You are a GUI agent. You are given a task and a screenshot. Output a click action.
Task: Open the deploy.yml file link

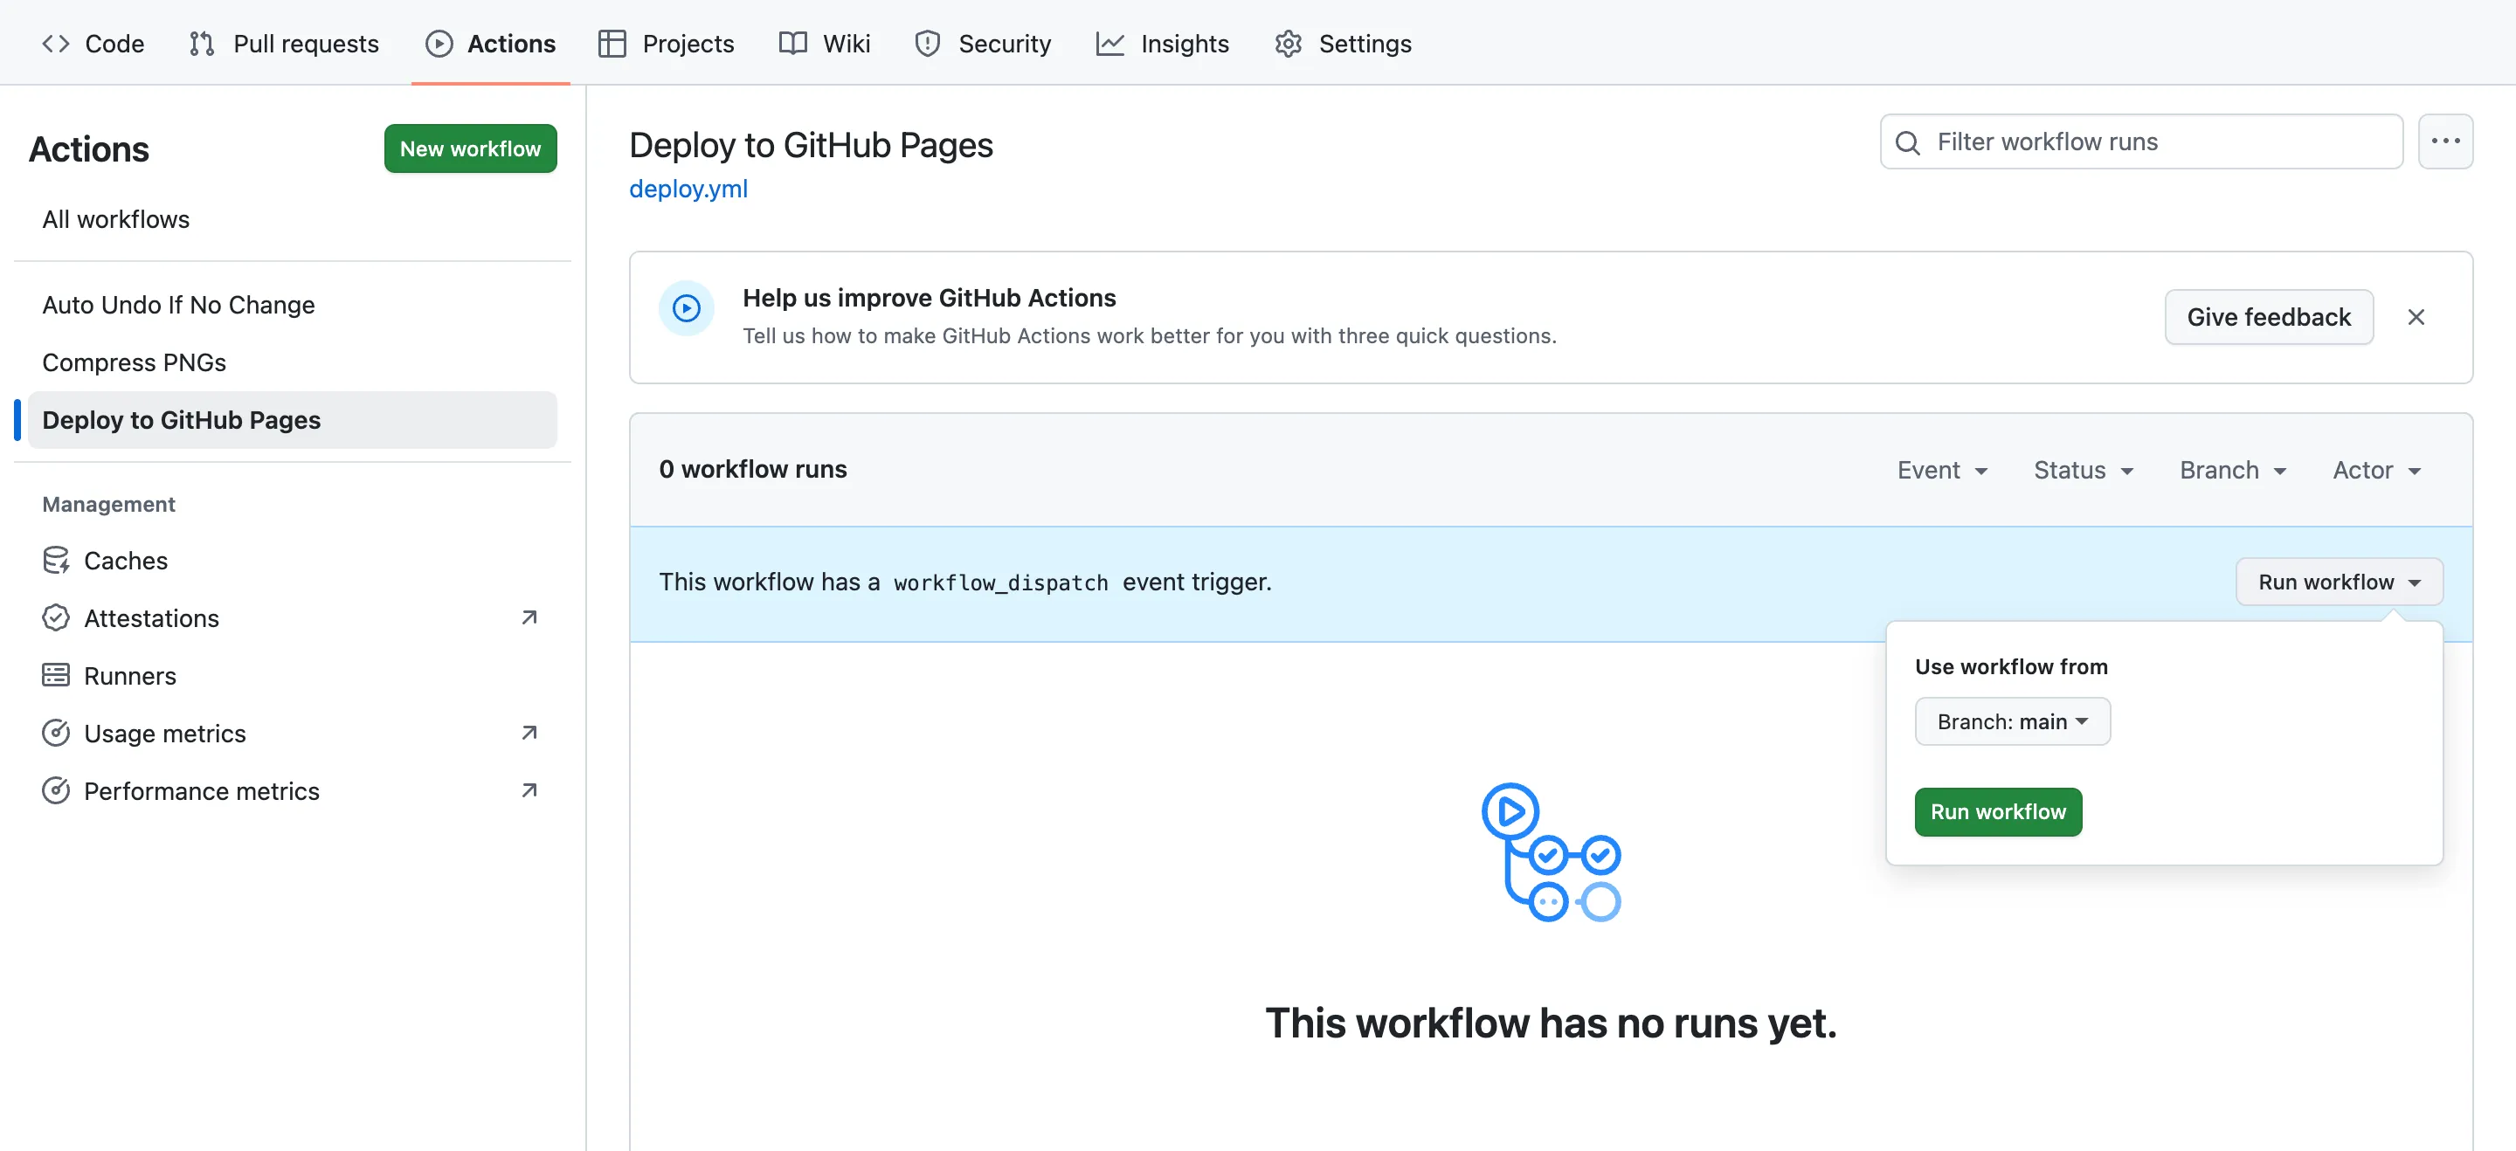point(688,190)
